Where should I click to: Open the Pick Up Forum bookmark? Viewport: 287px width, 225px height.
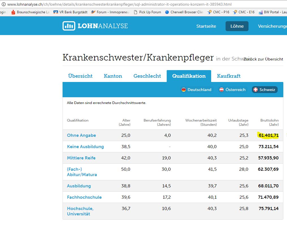147,12
